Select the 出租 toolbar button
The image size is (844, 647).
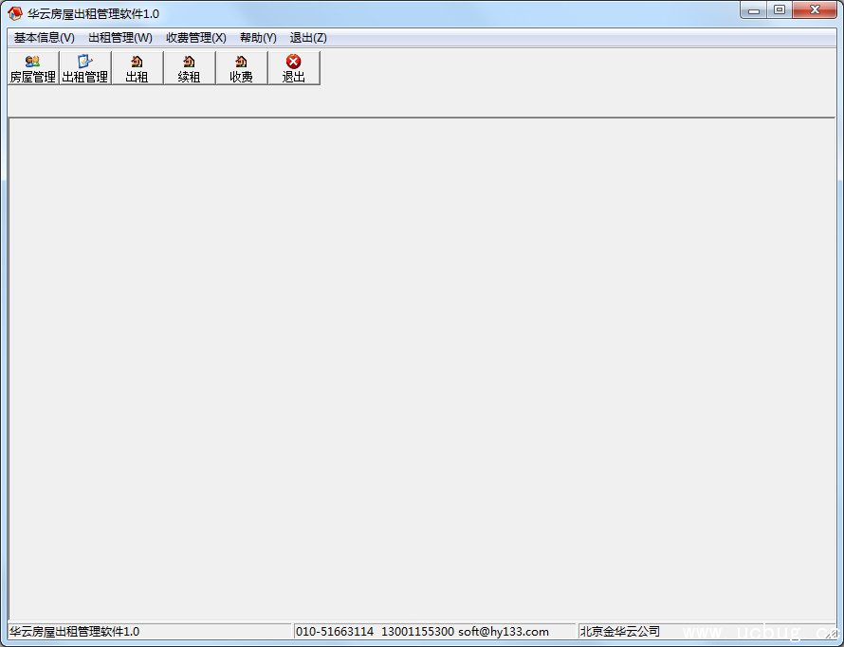coord(137,68)
